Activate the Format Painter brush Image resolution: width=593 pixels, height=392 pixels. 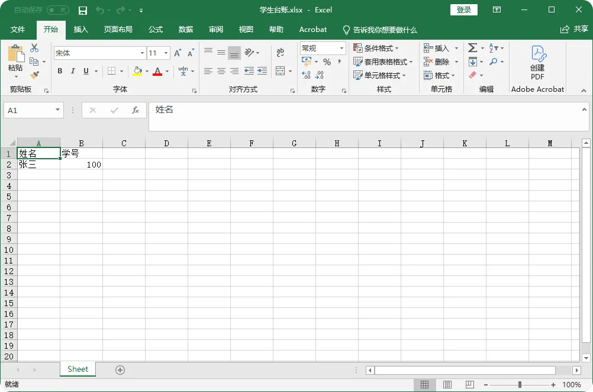[x=34, y=75]
